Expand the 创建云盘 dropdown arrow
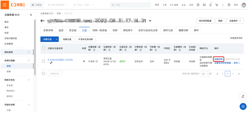The image size is (248, 113). [x=57, y=39]
